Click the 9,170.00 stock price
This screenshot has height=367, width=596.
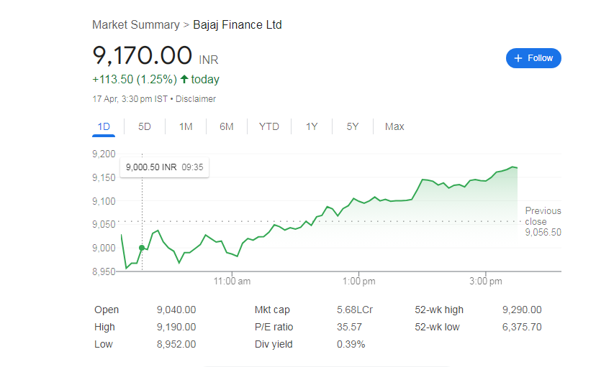[x=142, y=55]
